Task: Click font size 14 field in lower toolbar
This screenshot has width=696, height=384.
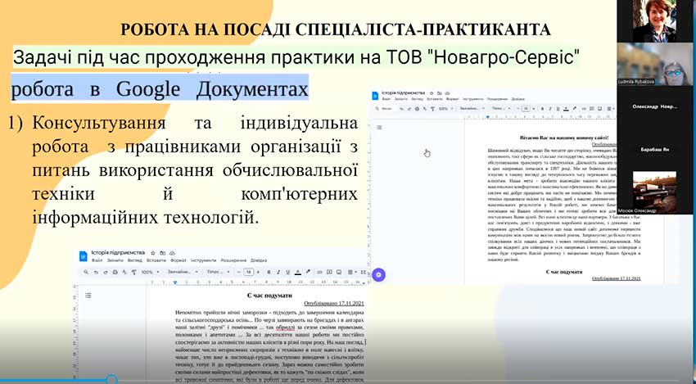Action: (x=246, y=272)
